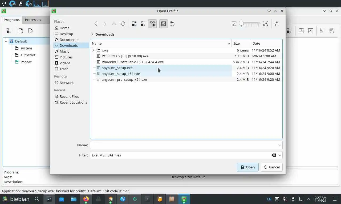
Task: Select autostart folder in prefix tree
Action: (x=28, y=55)
